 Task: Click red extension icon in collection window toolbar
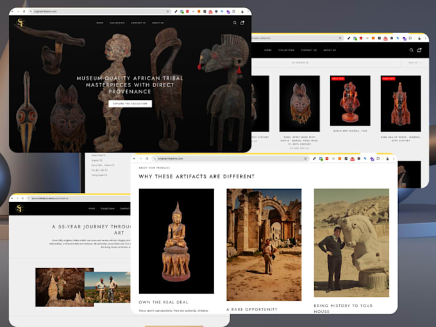(x=361, y=38)
